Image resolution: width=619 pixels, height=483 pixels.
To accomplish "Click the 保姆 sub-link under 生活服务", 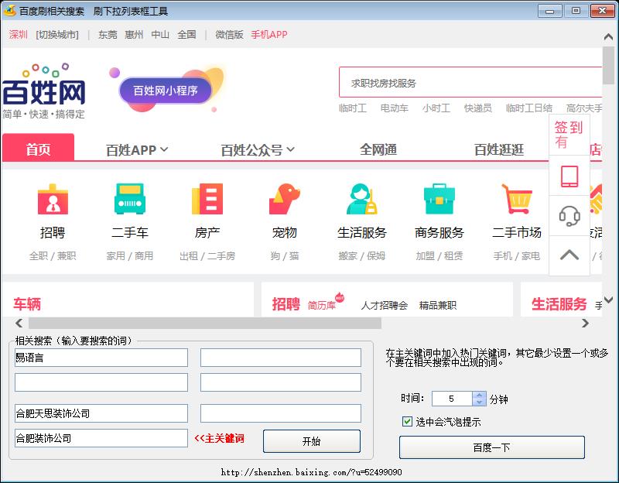I will (x=376, y=256).
